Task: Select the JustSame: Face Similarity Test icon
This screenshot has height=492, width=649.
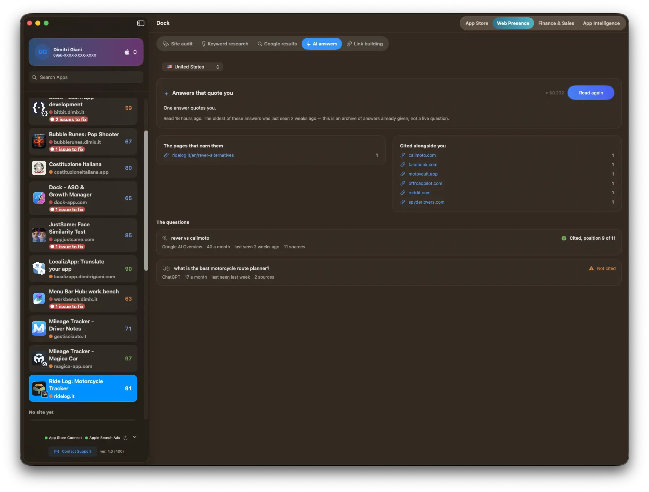Action: tap(39, 235)
